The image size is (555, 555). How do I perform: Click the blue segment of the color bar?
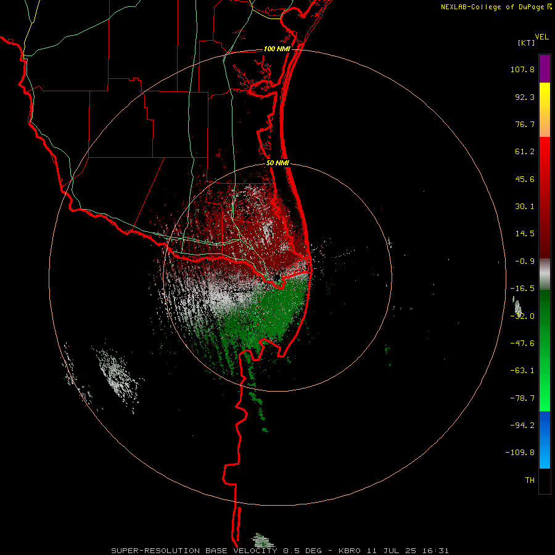tap(545, 440)
